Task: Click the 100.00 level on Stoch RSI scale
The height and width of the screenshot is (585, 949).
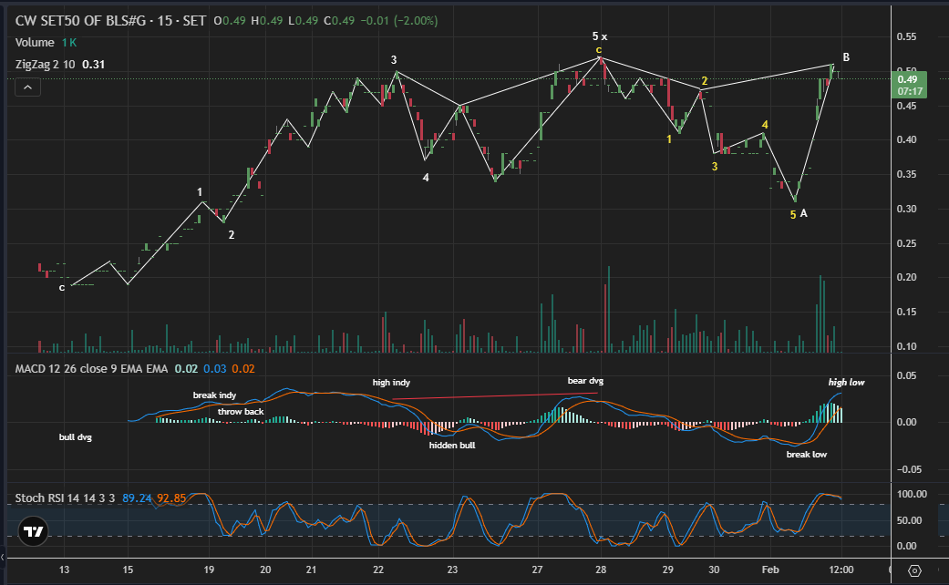Action: pos(912,494)
